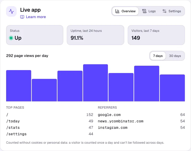The height and width of the screenshot is (151, 191).
Task: Click the Uptime, last 24 hours card
Action: tap(96, 35)
